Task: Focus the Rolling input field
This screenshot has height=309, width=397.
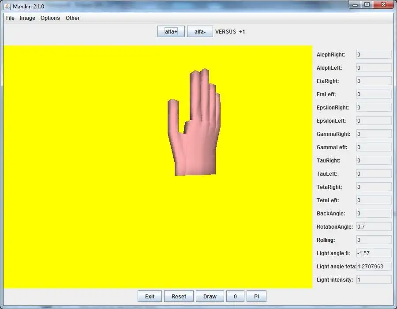Action: [374, 240]
